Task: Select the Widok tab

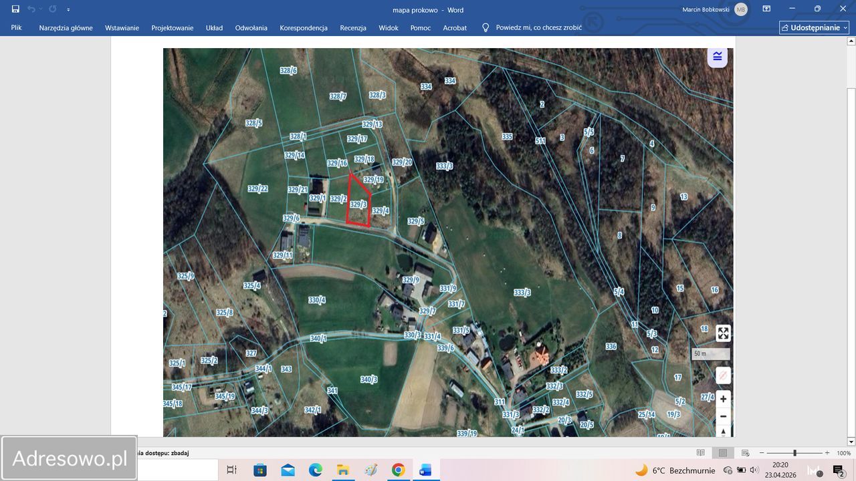Action: pos(389,28)
